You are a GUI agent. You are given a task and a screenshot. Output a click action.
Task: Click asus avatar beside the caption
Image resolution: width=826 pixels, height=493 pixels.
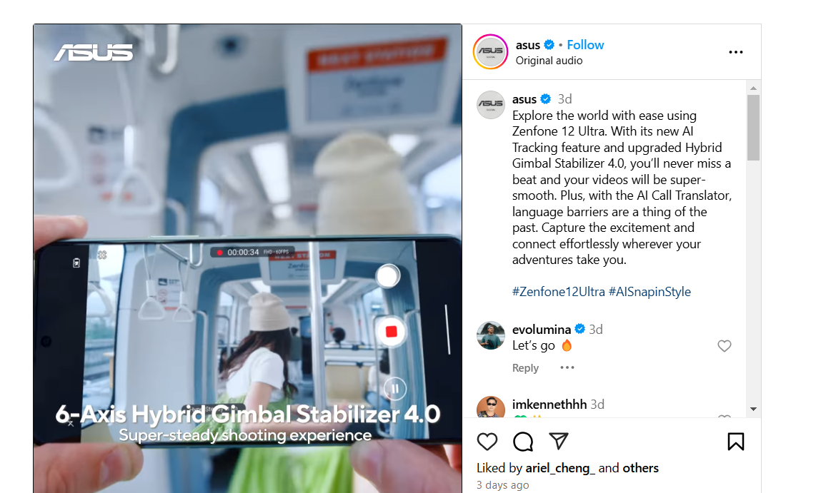tap(490, 104)
